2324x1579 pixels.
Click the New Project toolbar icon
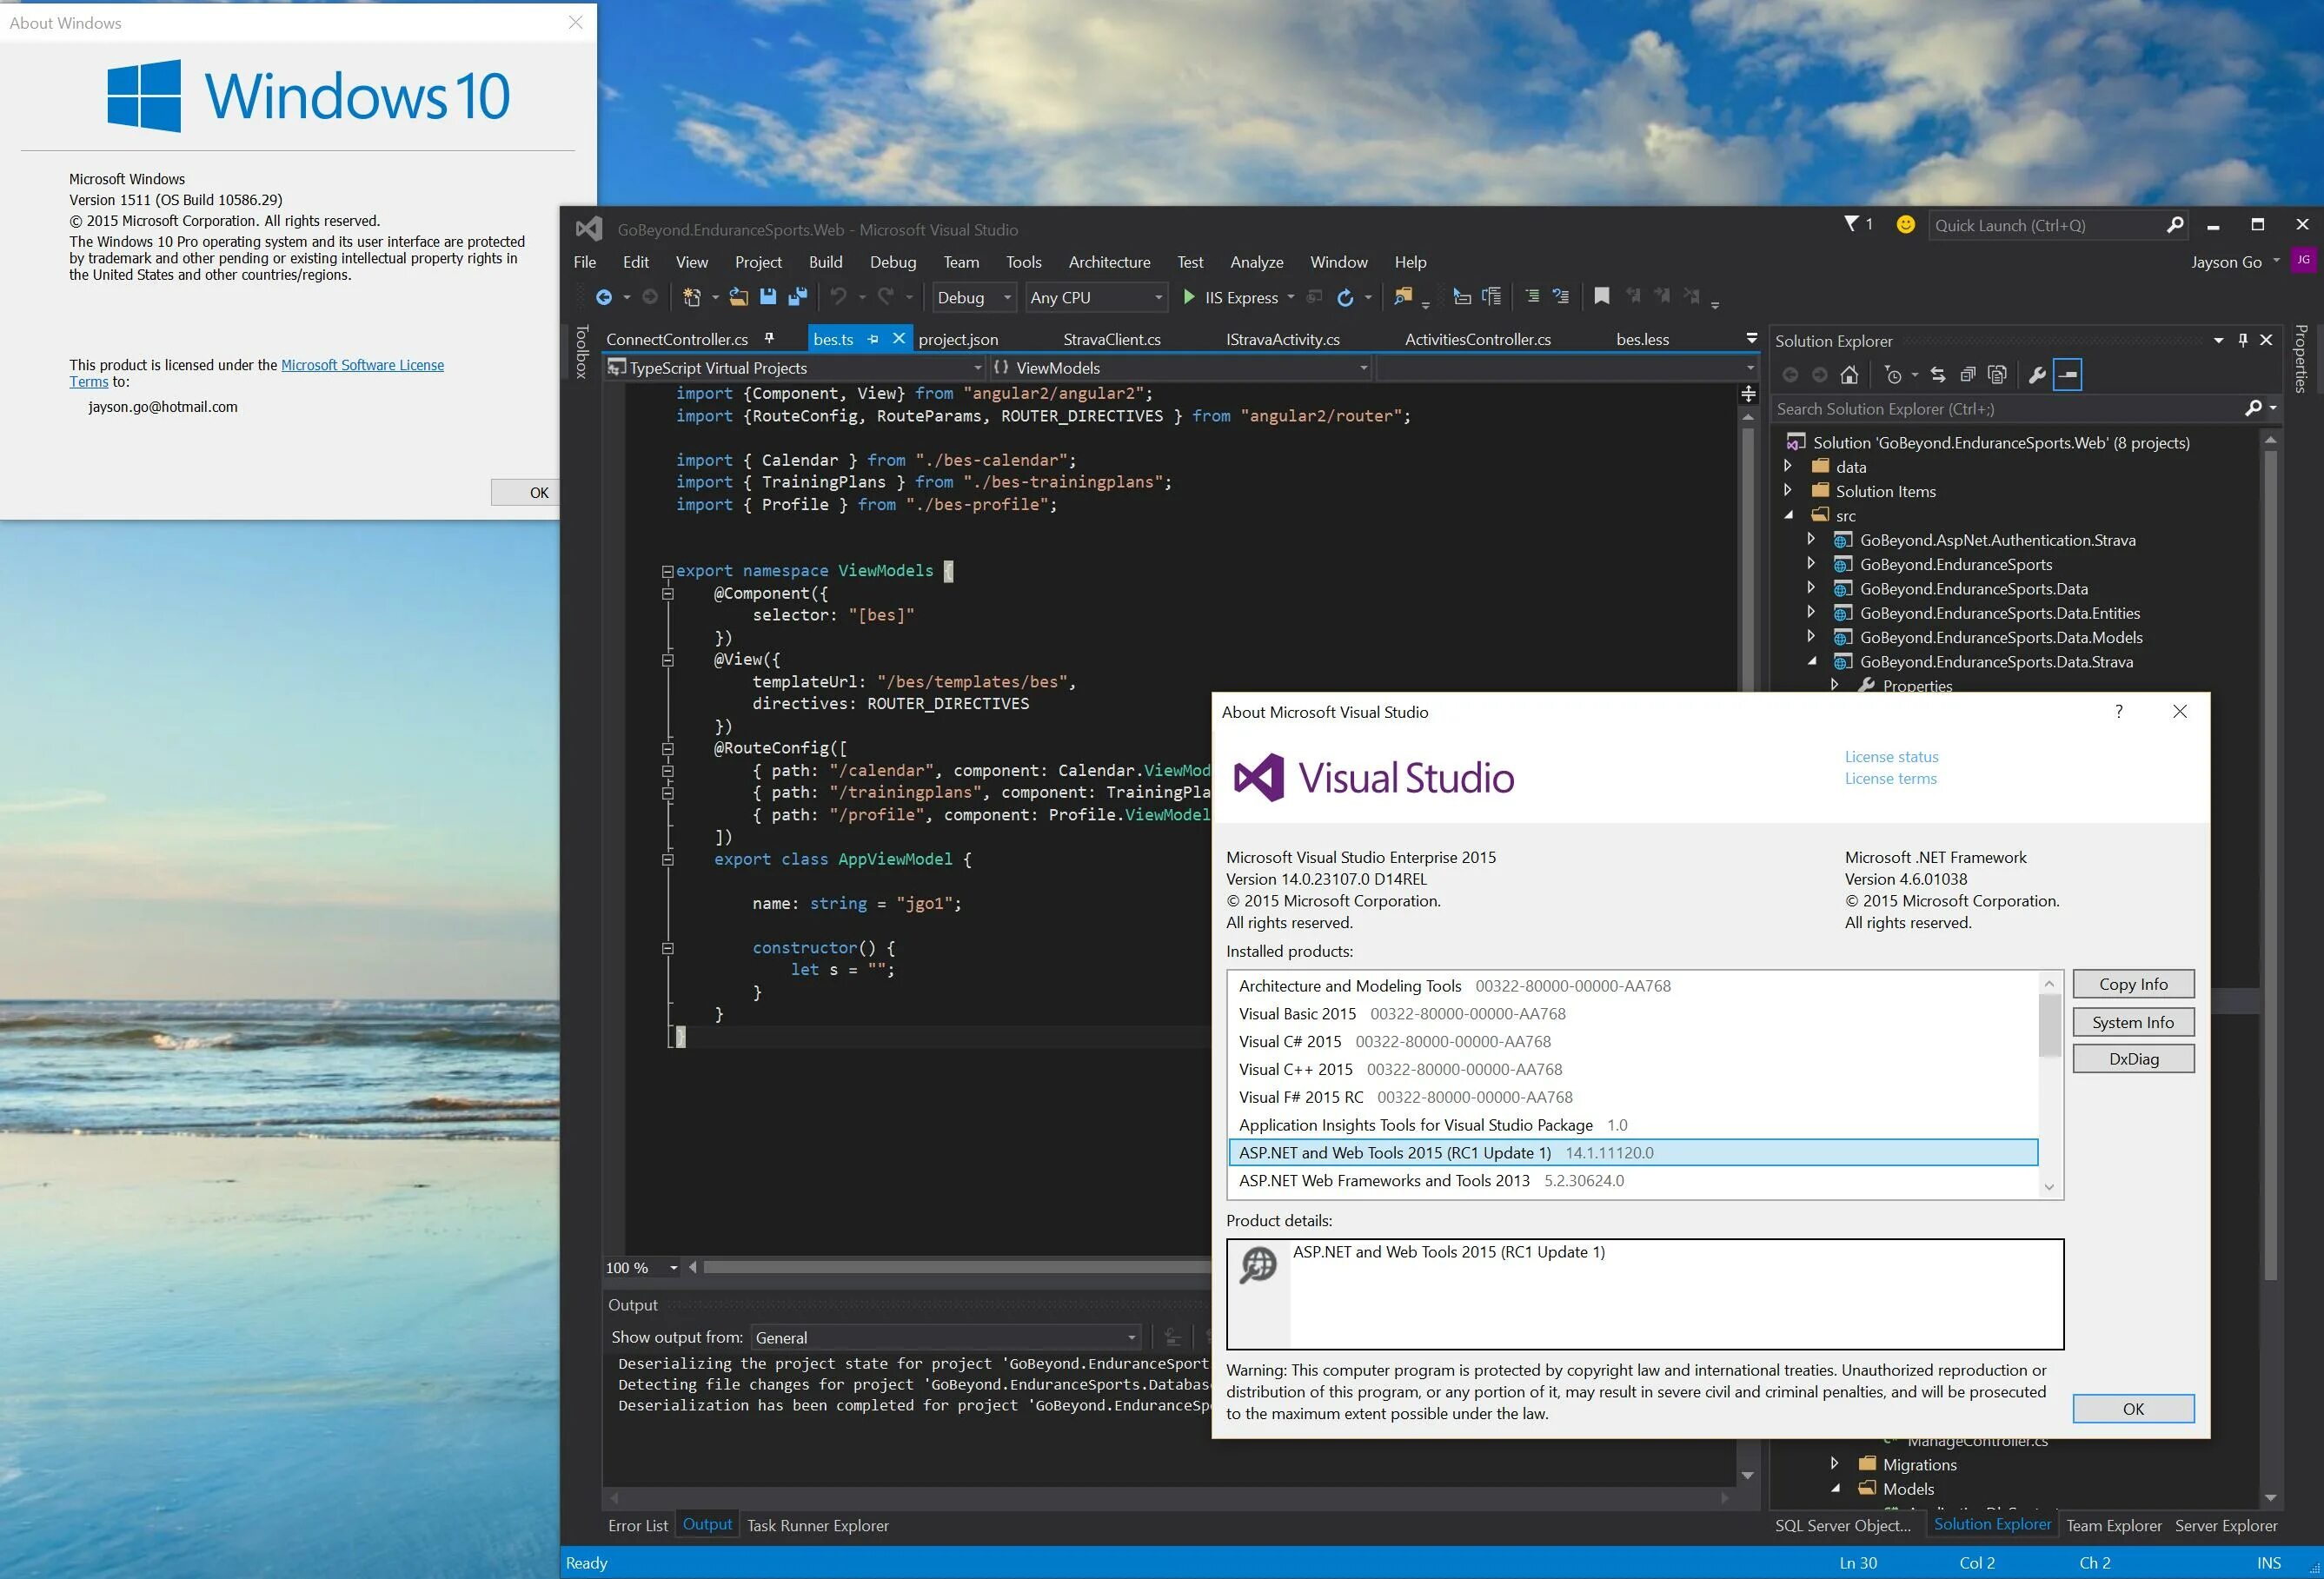(691, 297)
